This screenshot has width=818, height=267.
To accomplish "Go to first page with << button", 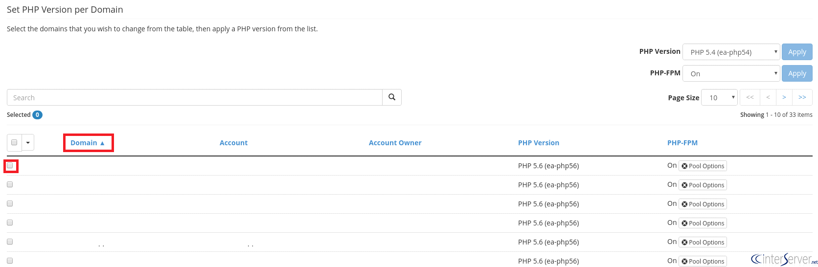I will (x=750, y=97).
